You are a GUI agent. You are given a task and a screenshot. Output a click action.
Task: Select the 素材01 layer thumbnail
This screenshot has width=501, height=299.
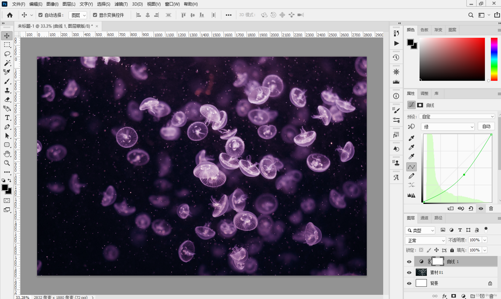click(x=421, y=272)
